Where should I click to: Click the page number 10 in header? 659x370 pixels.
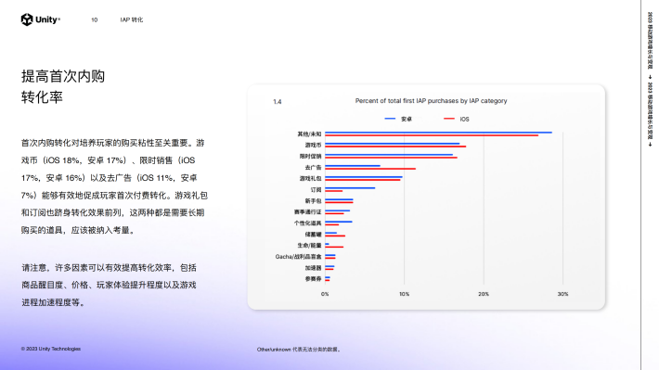pos(94,19)
